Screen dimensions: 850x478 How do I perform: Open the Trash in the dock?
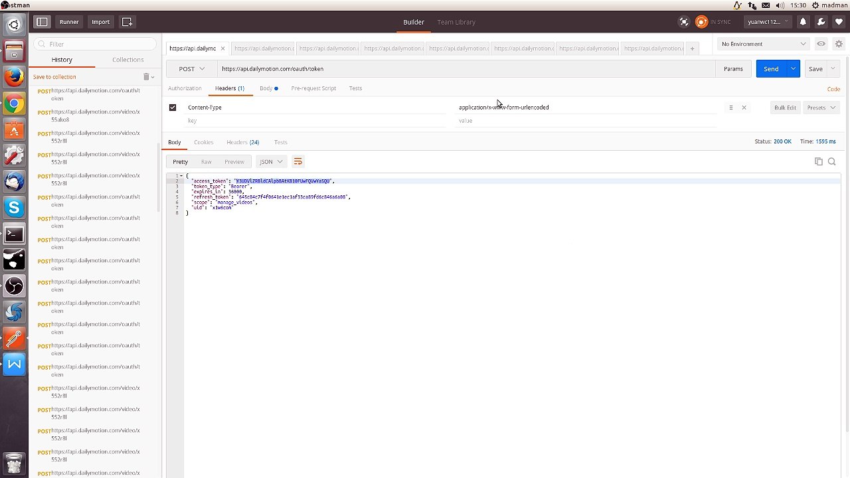[x=14, y=463]
